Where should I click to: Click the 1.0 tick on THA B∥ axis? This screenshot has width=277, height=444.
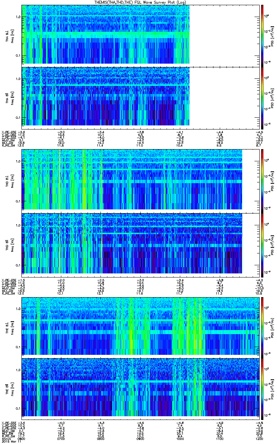point(18,79)
